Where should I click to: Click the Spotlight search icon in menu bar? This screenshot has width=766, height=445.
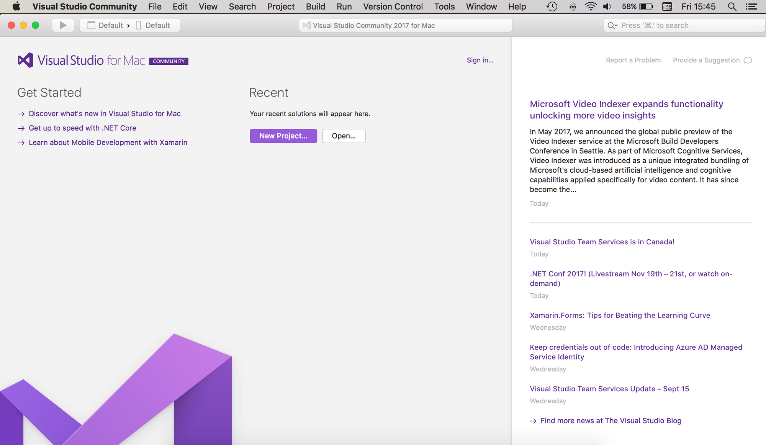732,7
